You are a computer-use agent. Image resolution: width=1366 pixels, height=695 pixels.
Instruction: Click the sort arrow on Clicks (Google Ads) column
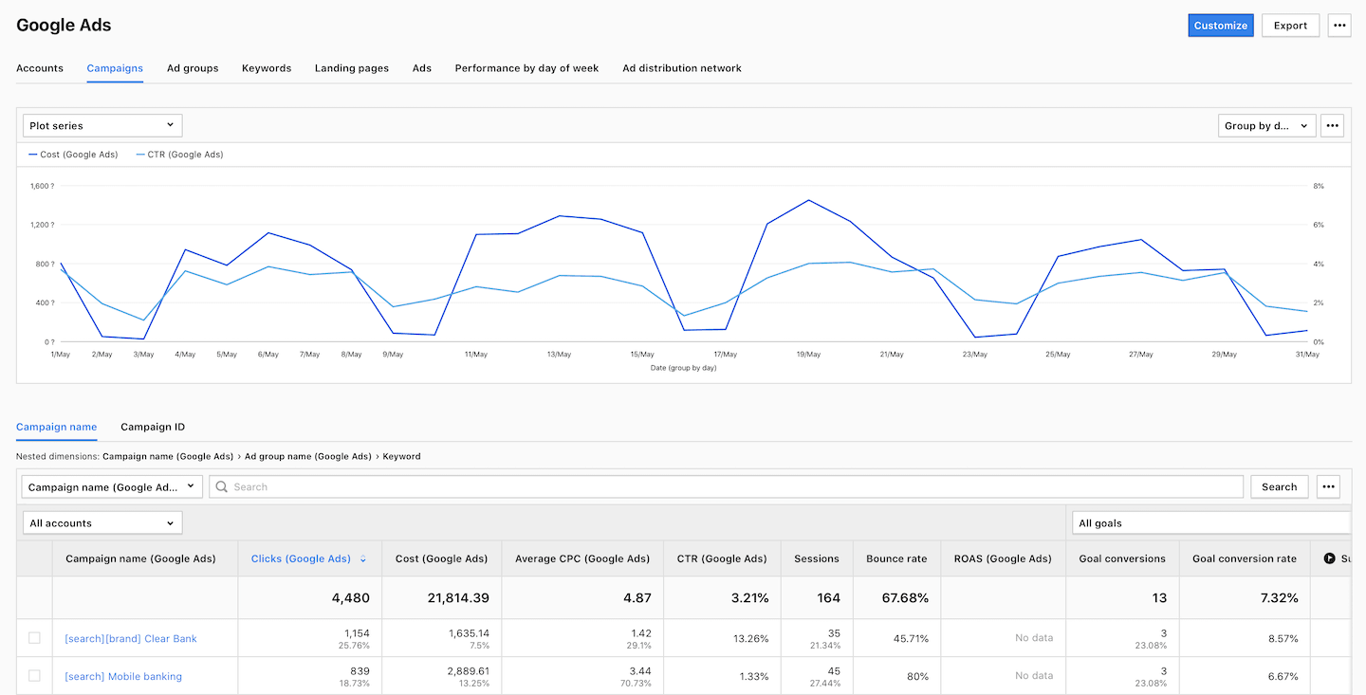pos(363,559)
